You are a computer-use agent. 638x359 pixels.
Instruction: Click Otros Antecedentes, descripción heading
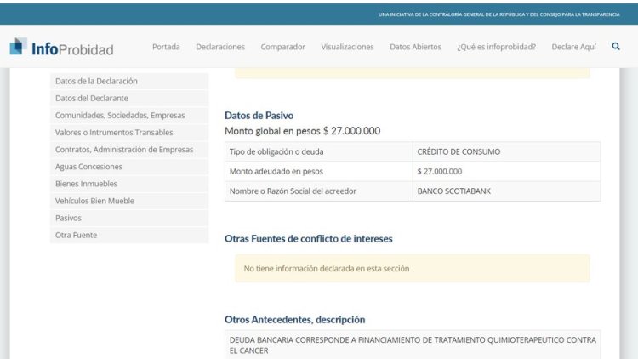point(294,320)
